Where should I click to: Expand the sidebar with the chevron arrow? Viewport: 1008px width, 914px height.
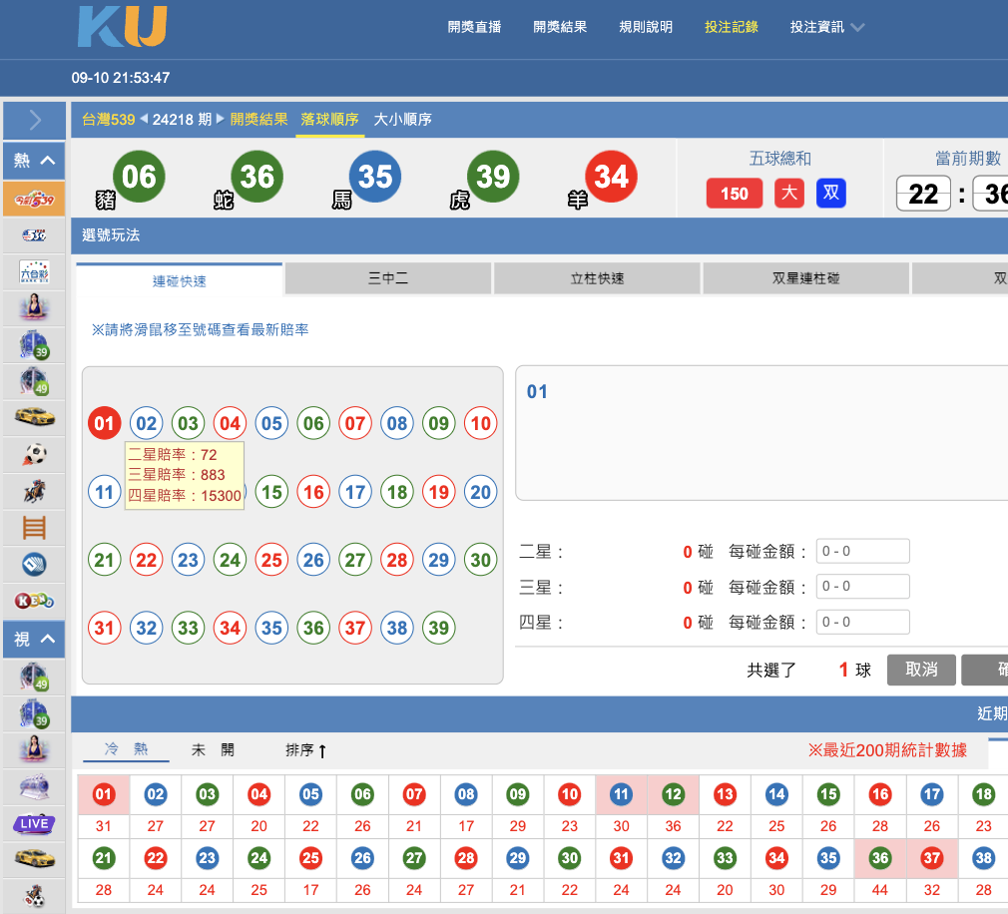[35, 120]
